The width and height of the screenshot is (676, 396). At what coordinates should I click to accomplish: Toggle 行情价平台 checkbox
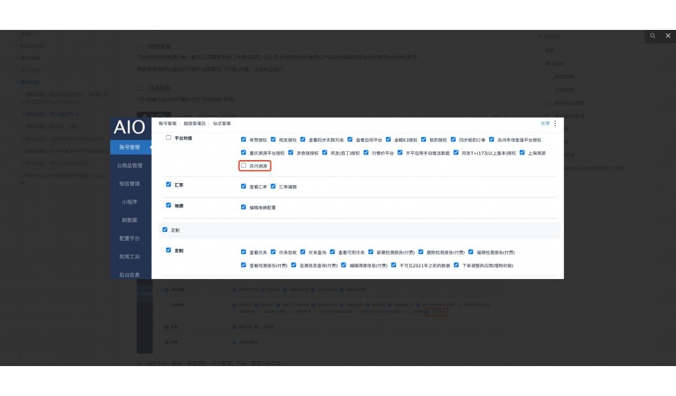(x=366, y=152)
